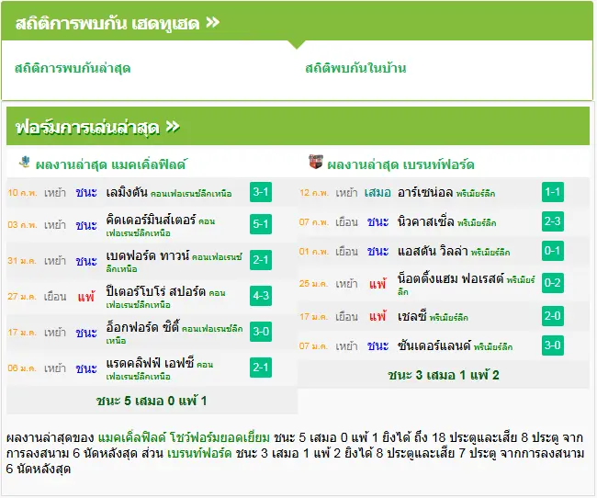Click the date 10 ก.พ.

pyautogui.click(x=22, y=193)
